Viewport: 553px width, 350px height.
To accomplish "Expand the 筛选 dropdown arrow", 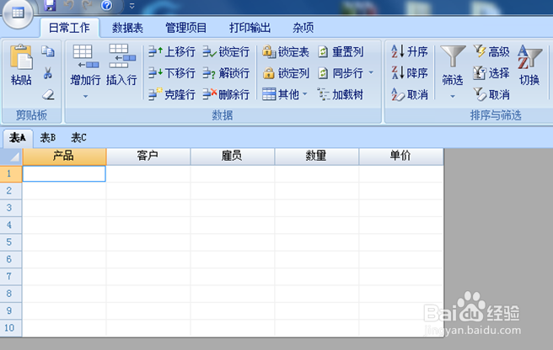I will point(453,96).
